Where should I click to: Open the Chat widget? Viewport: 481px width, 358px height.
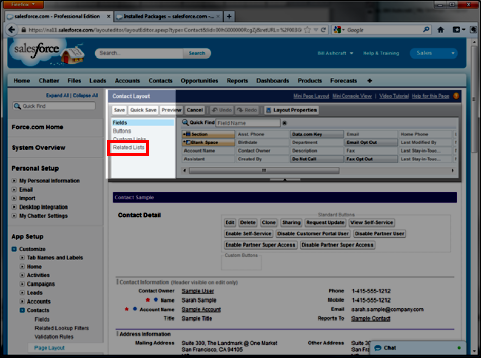pos(417,348)
